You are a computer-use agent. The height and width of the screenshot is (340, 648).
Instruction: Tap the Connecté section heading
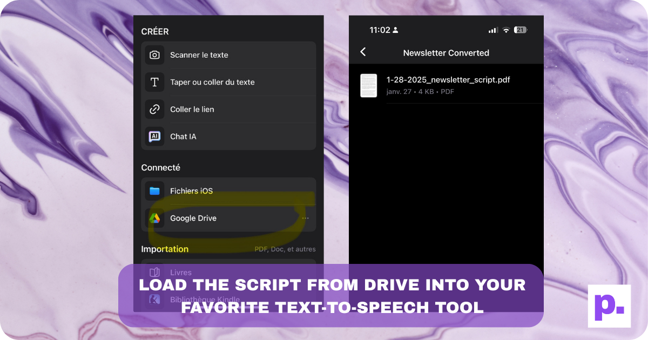pyautogui.click(x=161, y=168)
